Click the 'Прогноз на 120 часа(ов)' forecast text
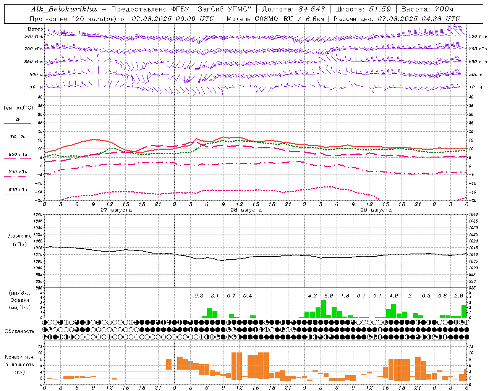This screenshot has width=489, height=391. pos(73,19)
